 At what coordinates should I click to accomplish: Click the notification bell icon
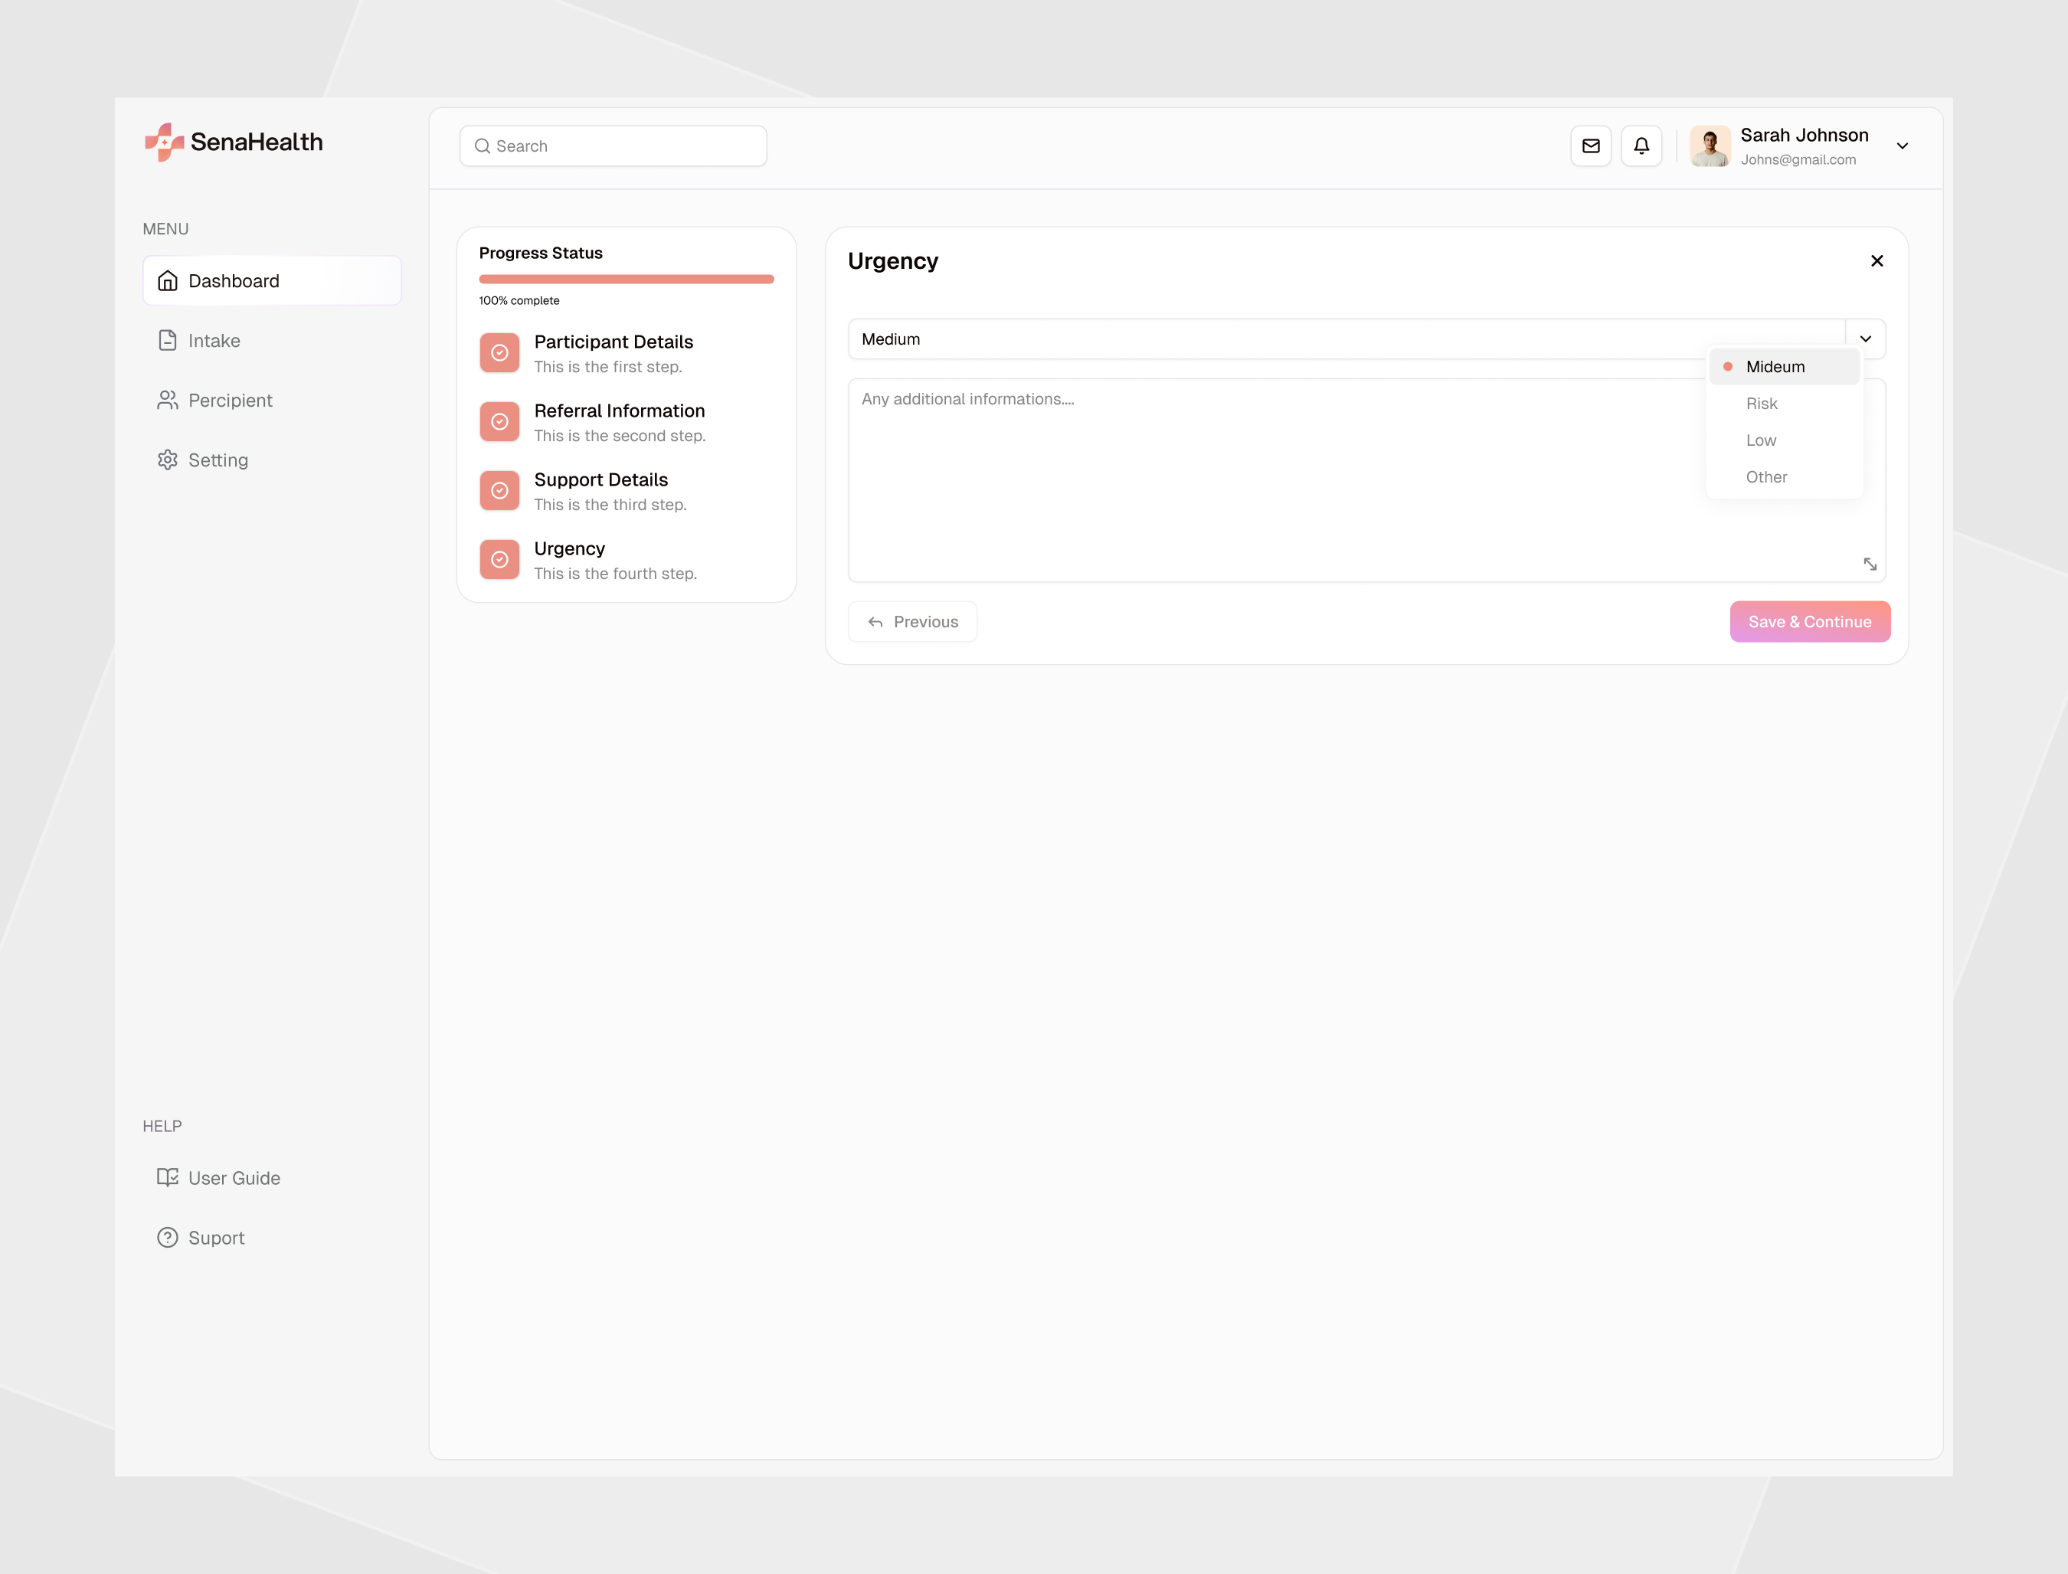coord(1641,146)
